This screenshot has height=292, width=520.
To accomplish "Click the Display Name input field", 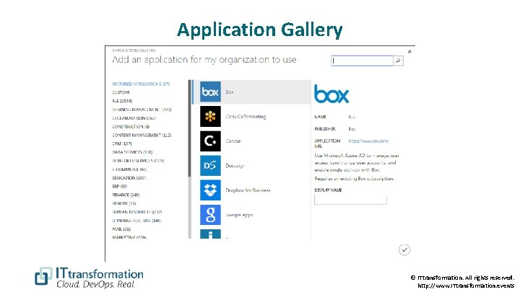I will (350, 199).
